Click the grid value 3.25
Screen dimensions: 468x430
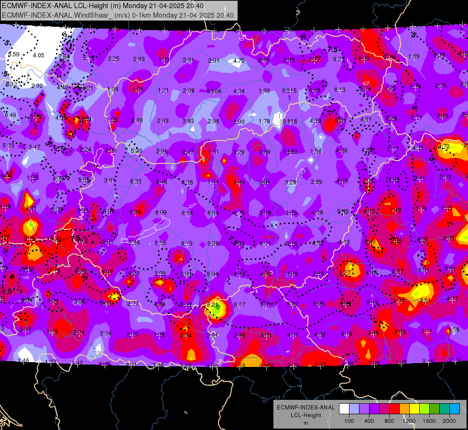(x=114, y=59)
